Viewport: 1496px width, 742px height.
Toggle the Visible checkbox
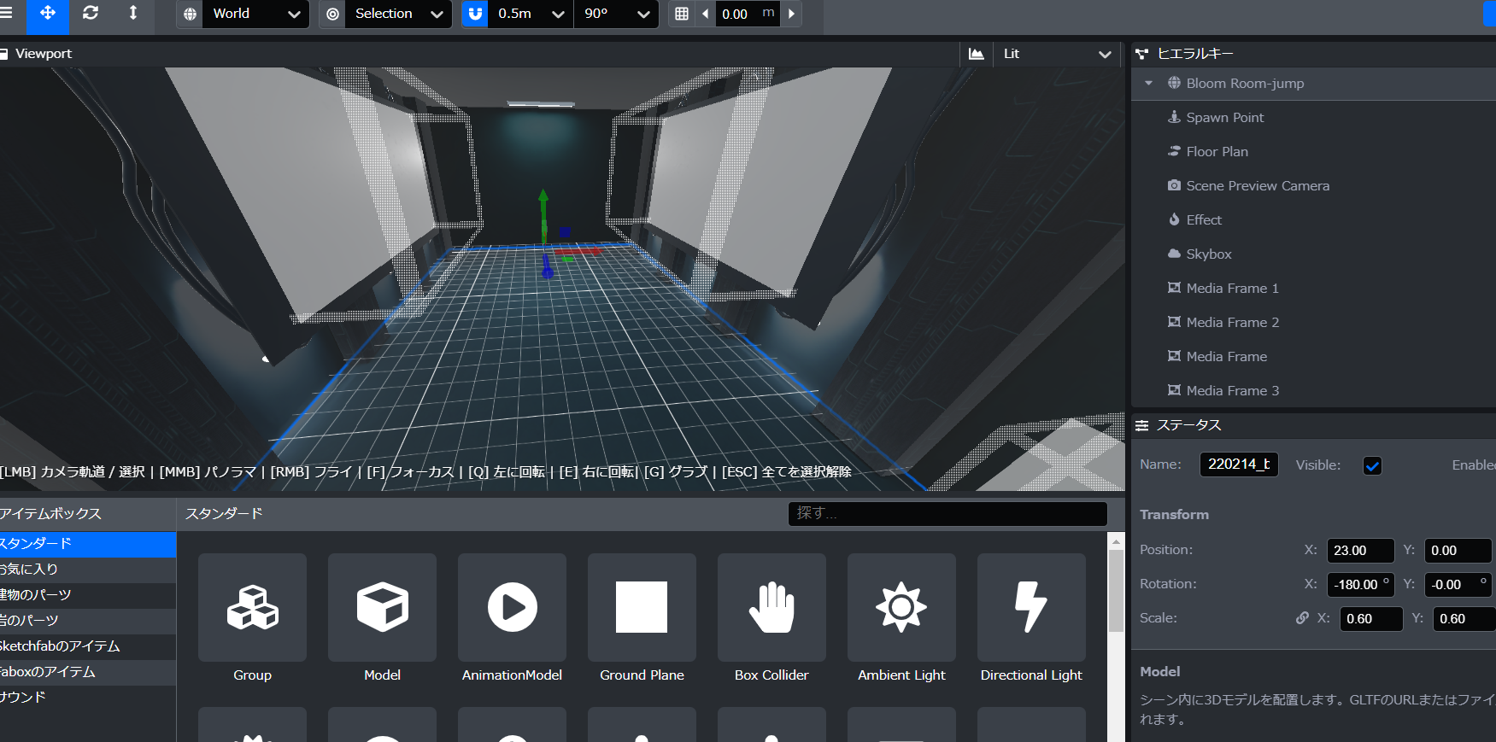click(1372, 465)
